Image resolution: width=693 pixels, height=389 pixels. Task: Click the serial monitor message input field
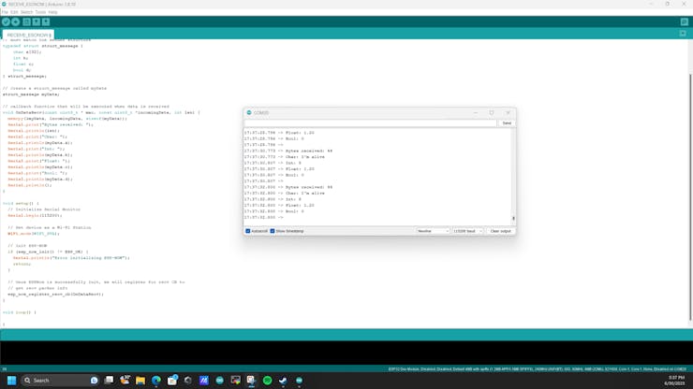370,123
